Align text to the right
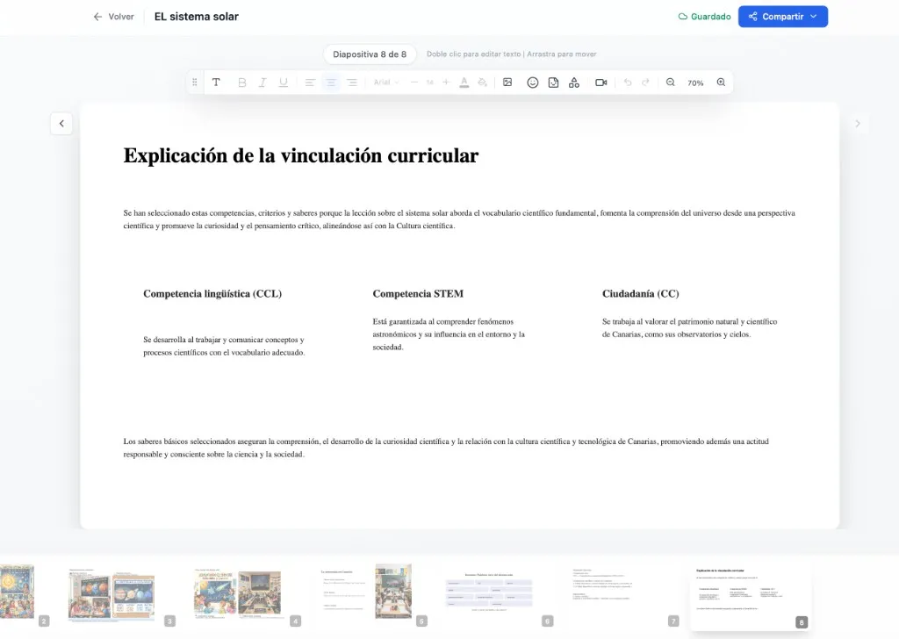Screen dimensions: 899x639 tap(352, 83)
